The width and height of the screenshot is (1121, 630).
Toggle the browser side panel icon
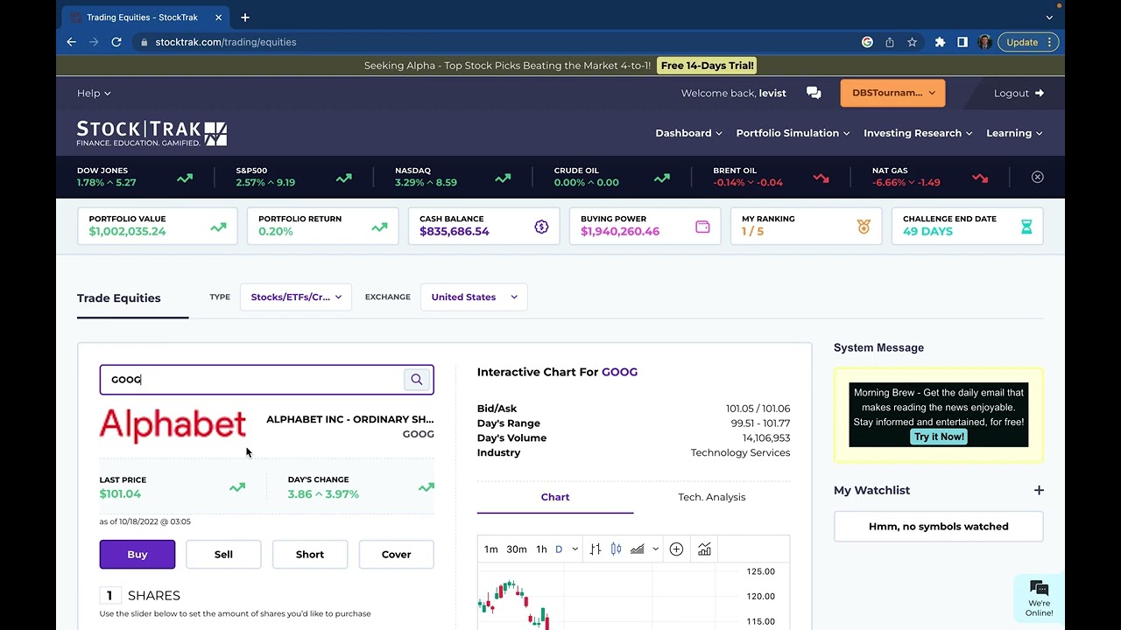click(962, 42)
